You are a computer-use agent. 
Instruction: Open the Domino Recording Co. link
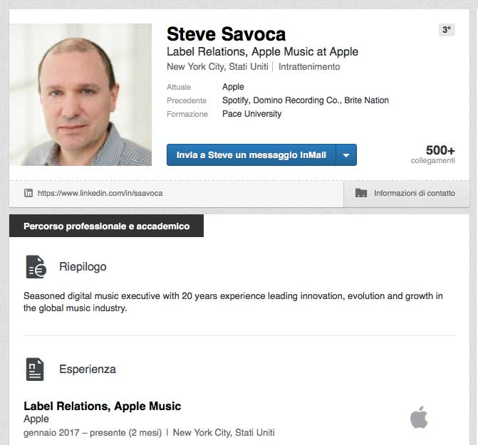296,100
